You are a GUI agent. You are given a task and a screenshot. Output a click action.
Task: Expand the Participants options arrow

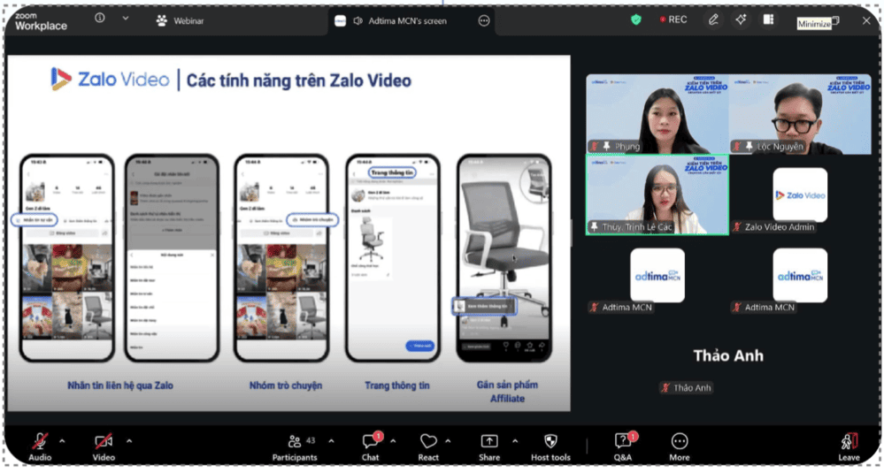coord(331,441)
